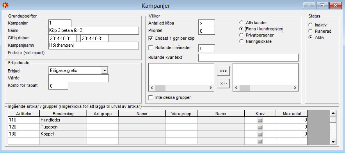Viewport: 345px width, 153px height.
Task: Tick the Inte dessa grupper checkbox
Action: pos(151,97)
